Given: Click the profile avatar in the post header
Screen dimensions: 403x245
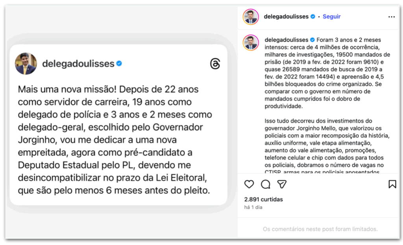Looking at the screenshot, I should (251, 17).
